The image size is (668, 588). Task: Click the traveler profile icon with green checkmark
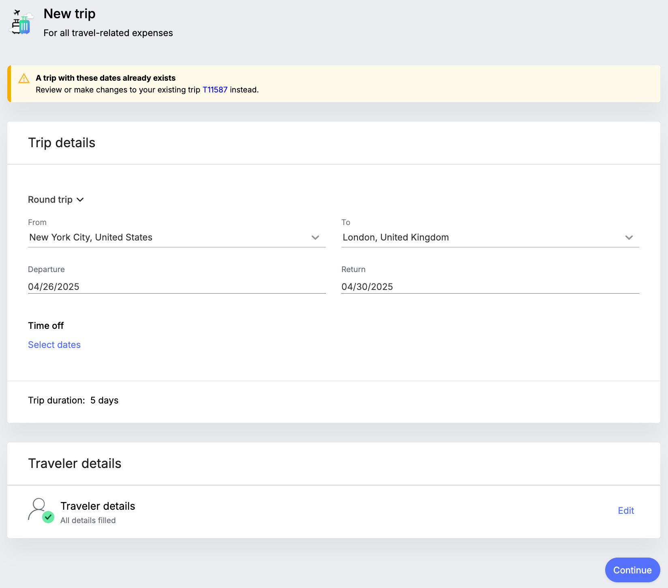(x=41, y=511)
